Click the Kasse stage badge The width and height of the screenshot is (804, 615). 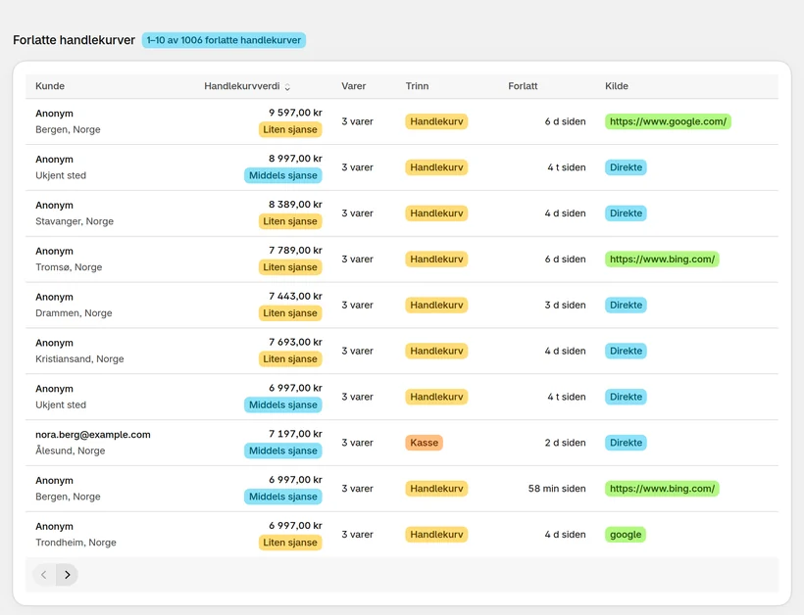tap(424, 443)
